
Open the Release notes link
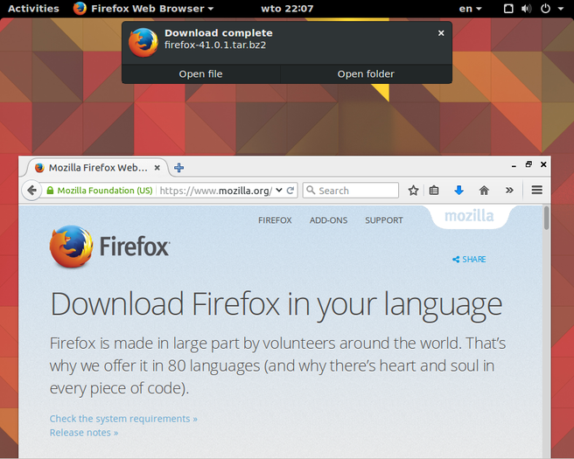tap(84, 433)
